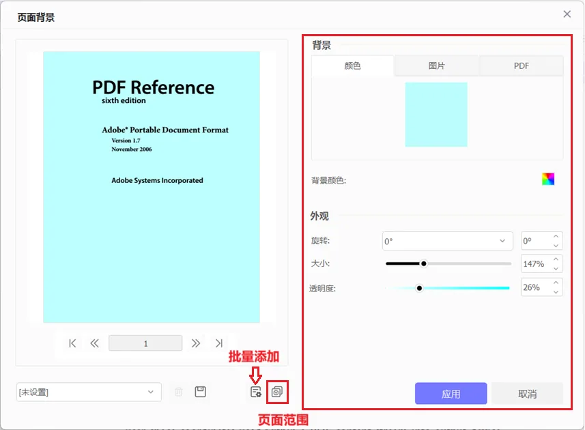Screen dimensions: 585x430
Task: Click the PDF Reference page preview
Action: coord(152,187)
